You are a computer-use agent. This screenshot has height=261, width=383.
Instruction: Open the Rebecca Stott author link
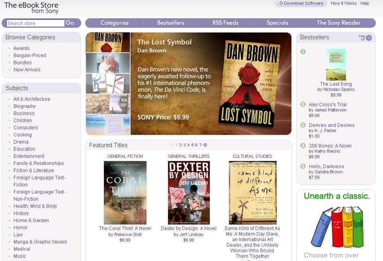[128, 234]
